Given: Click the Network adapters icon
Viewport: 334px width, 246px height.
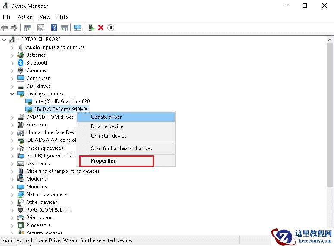Looking at the screenshot, I should click(21, 194).
